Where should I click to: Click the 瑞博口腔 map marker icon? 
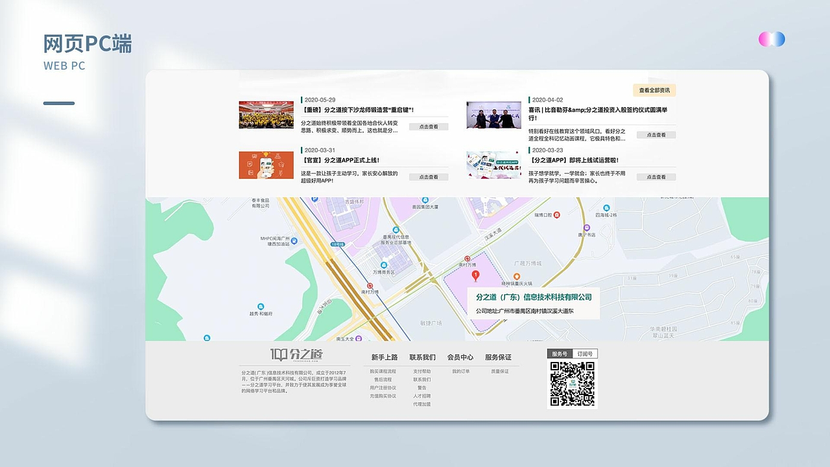point(557,215)
